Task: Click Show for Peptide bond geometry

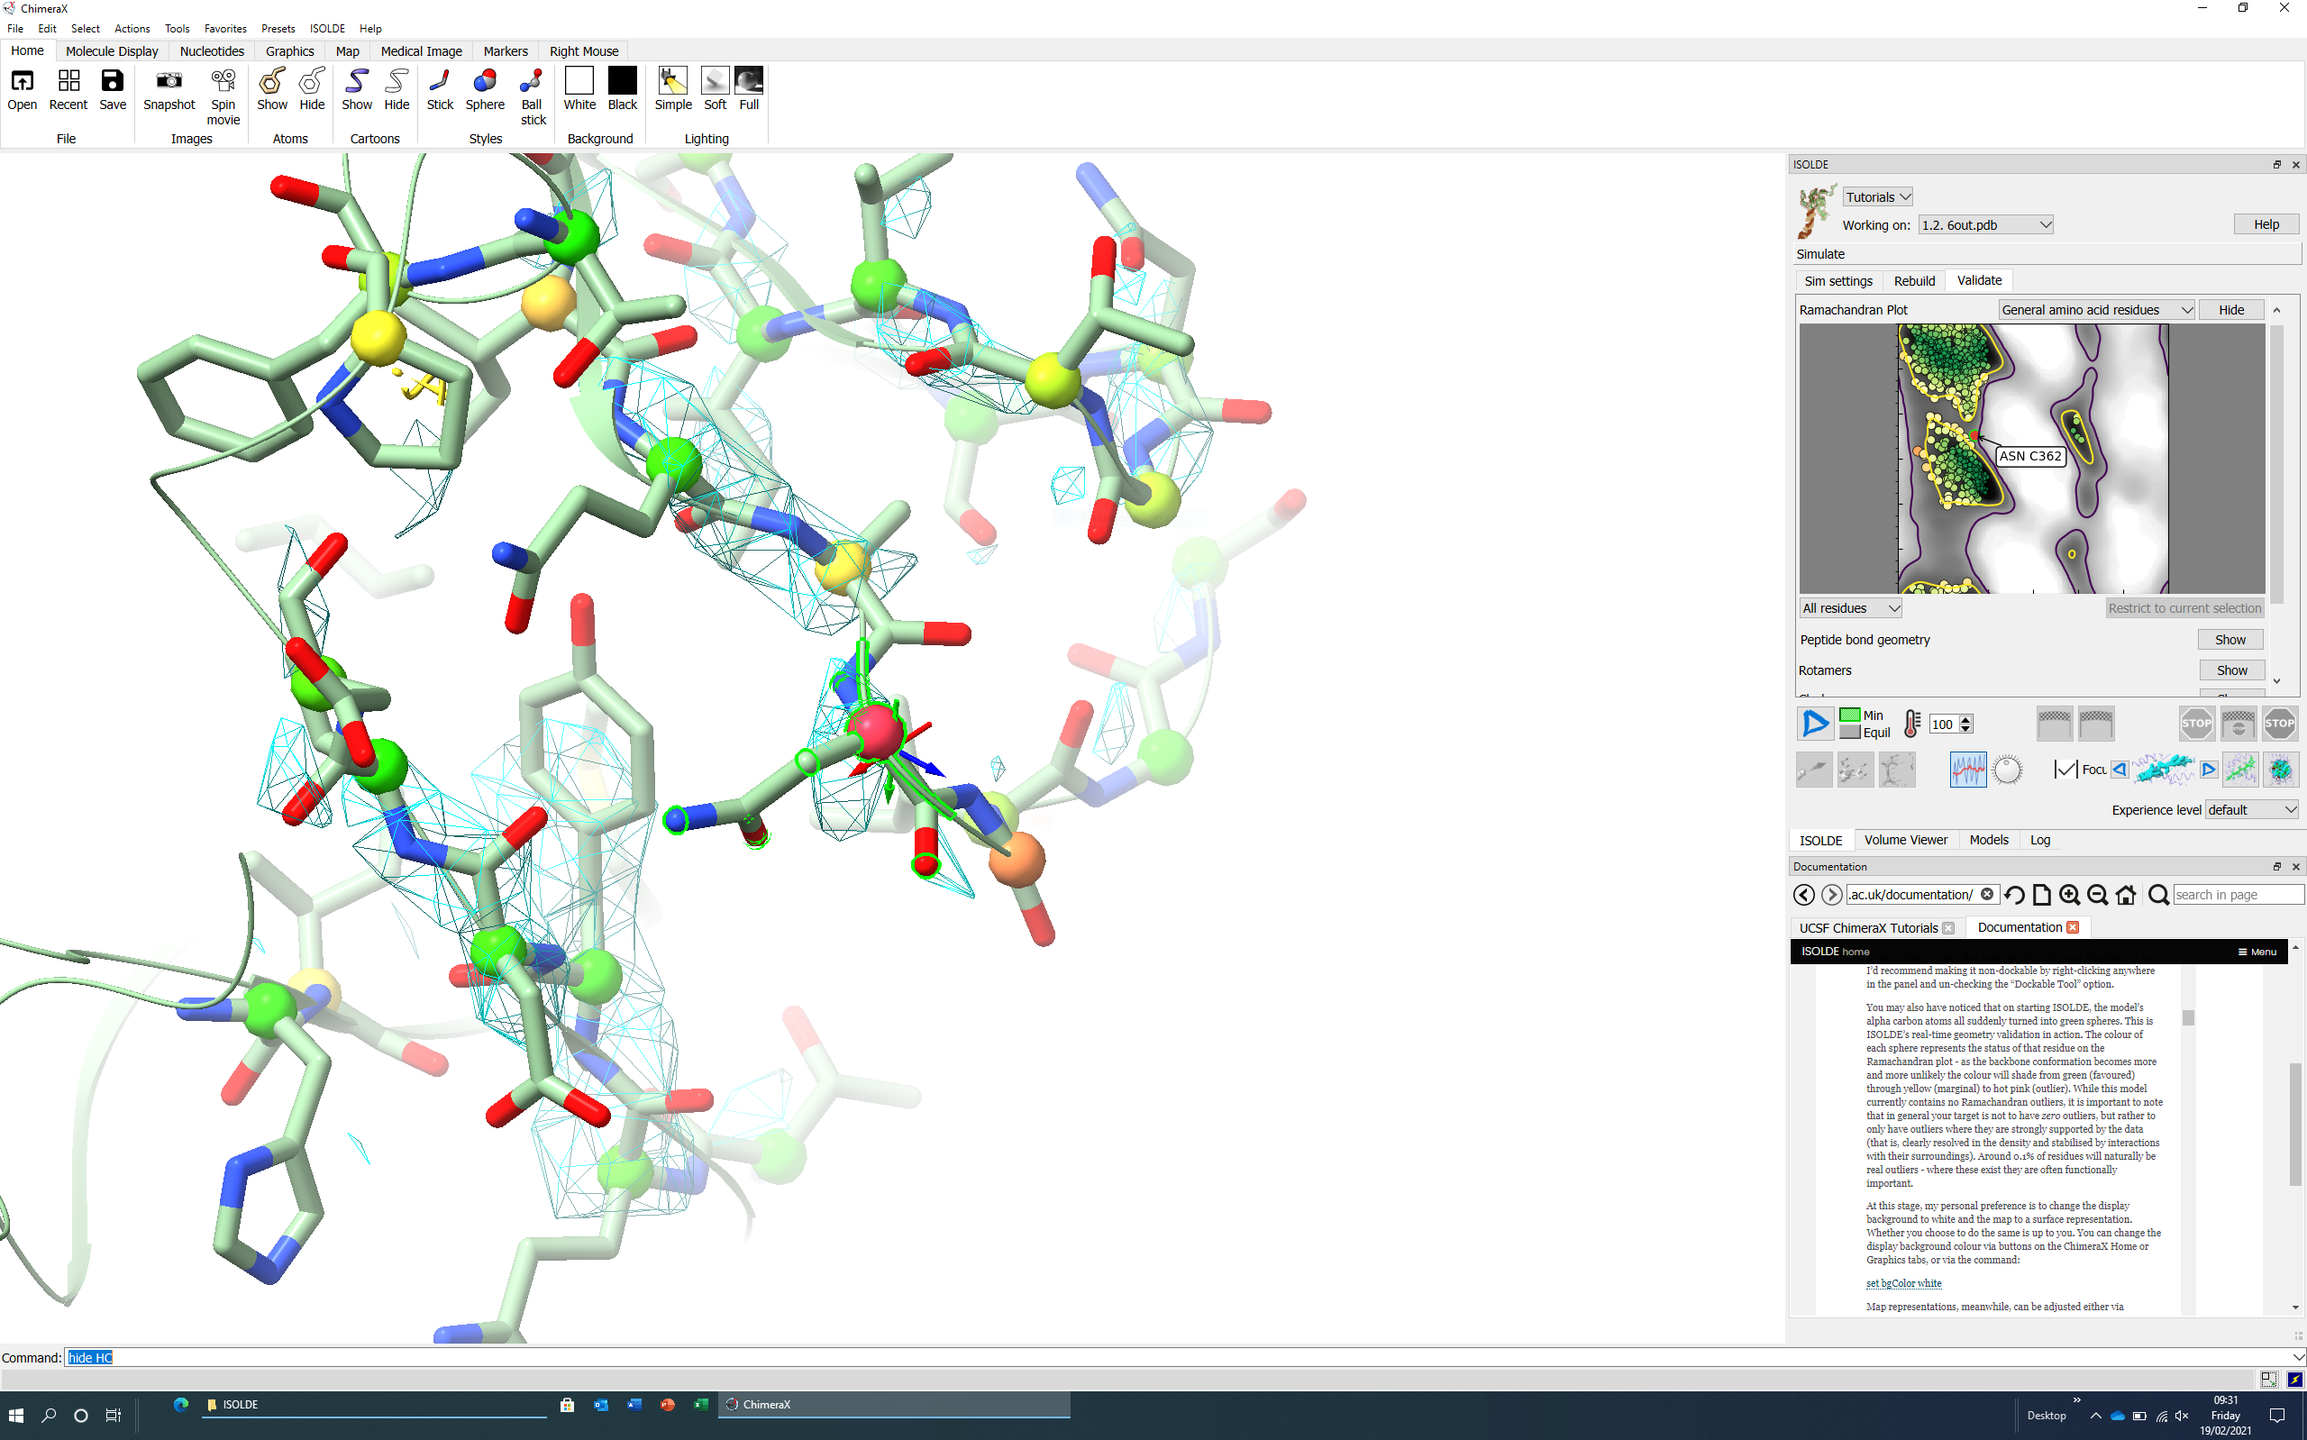Action: [x=2229, y=639]
